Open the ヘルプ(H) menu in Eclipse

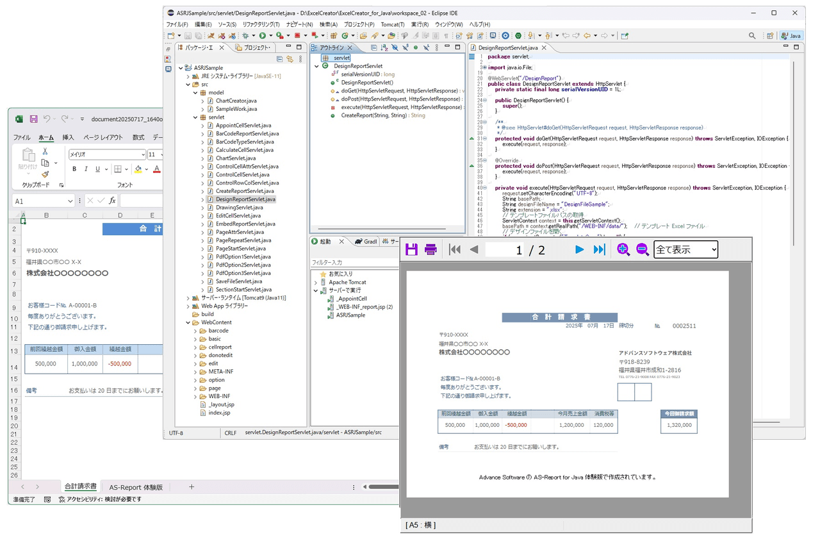(x=480, y=24)
